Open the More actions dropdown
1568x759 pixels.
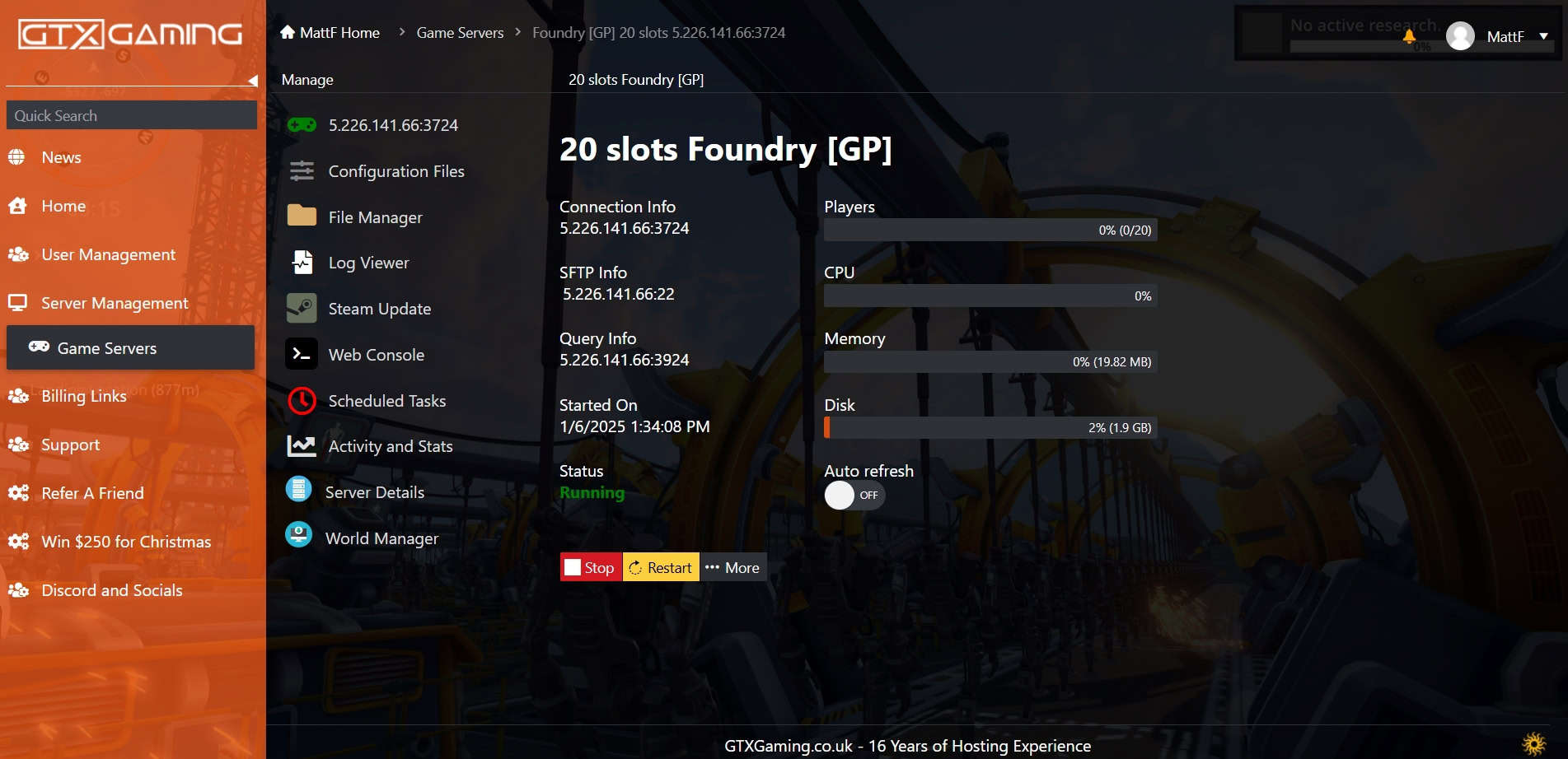click(x=733, y=568)
